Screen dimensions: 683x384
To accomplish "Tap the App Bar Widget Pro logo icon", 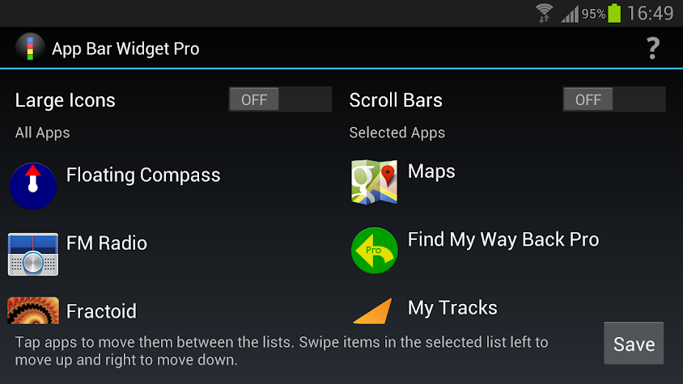I will pyautogui.click(x=30, y=49).
